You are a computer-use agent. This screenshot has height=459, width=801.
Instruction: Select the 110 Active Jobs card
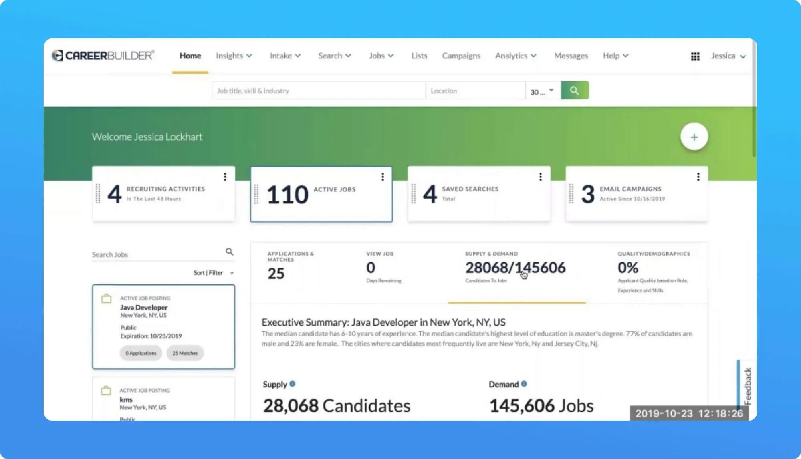321,194
